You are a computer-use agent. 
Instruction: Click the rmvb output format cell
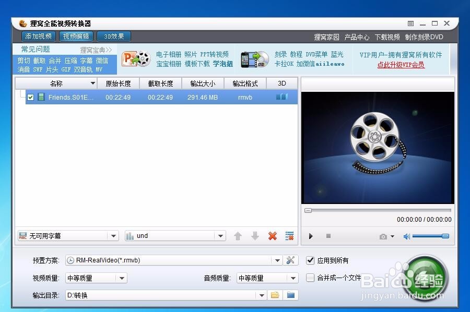(x=245, y=98)
